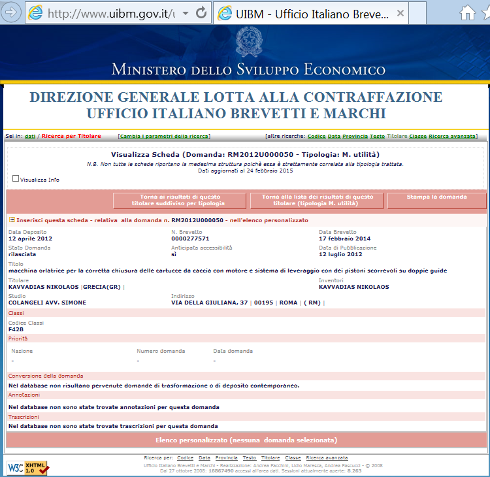Viewport: 490px width, 477px height.
Task: Open footer 'Titolare' link
Action: point(270,458)
